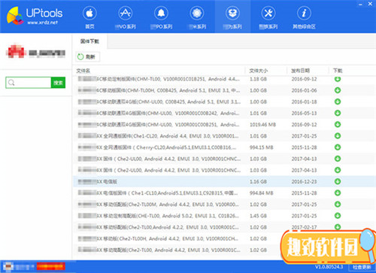The height and width of the screenshot is (273, 376).
Task: Download Che1-CL10 994.84 MB firmware
Action: click(338, 193)
